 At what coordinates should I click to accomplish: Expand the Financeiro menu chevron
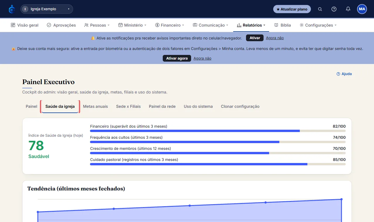coord(183,25)
